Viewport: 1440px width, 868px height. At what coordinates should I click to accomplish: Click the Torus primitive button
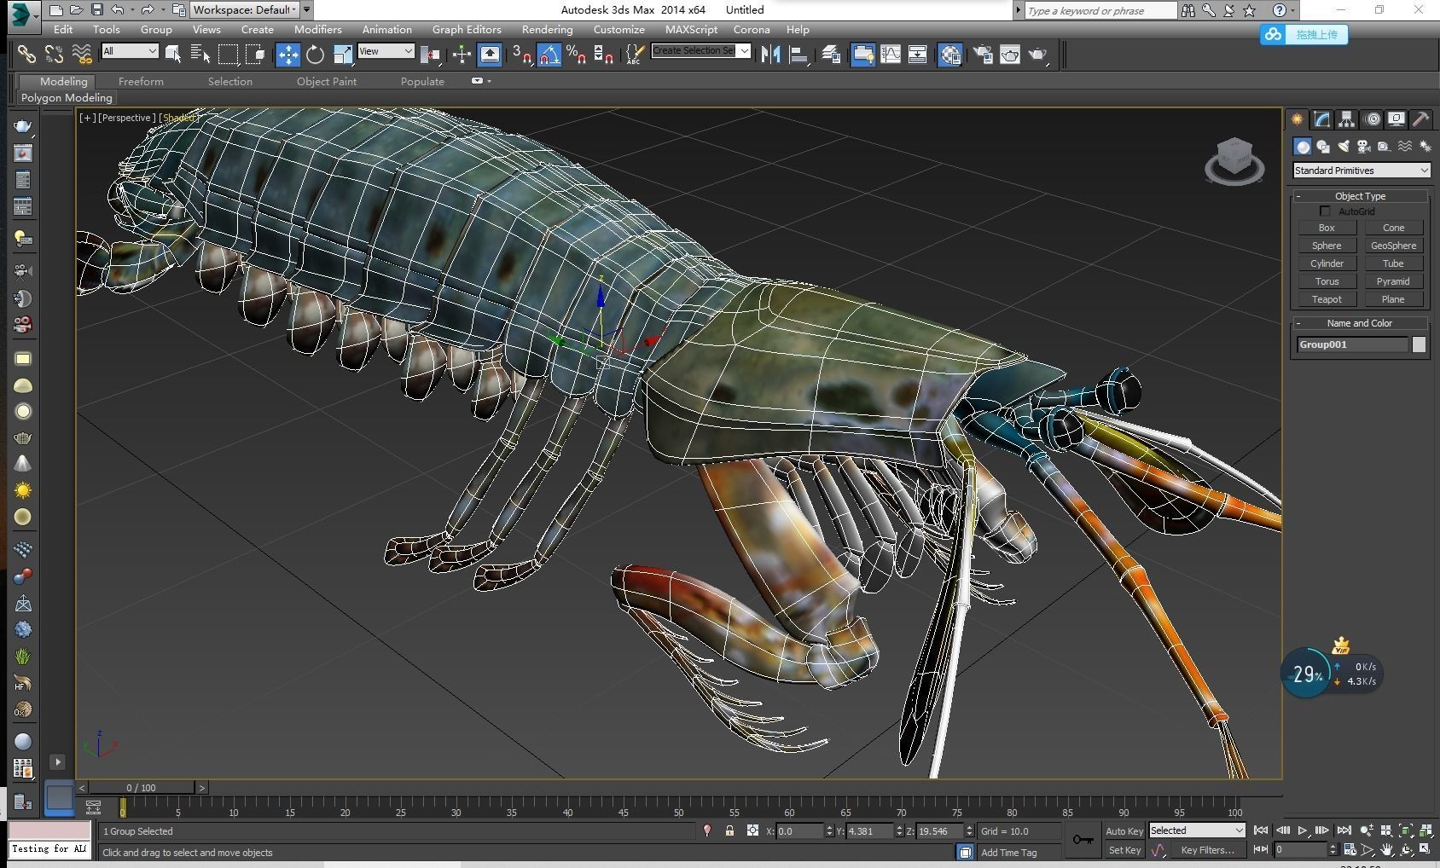coord(1327,281)
